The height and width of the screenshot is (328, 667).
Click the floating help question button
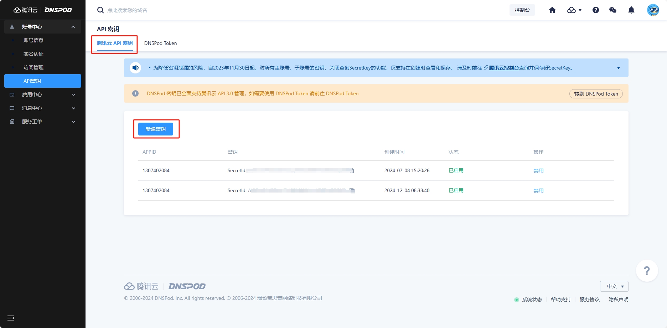(x=646, y=271)
